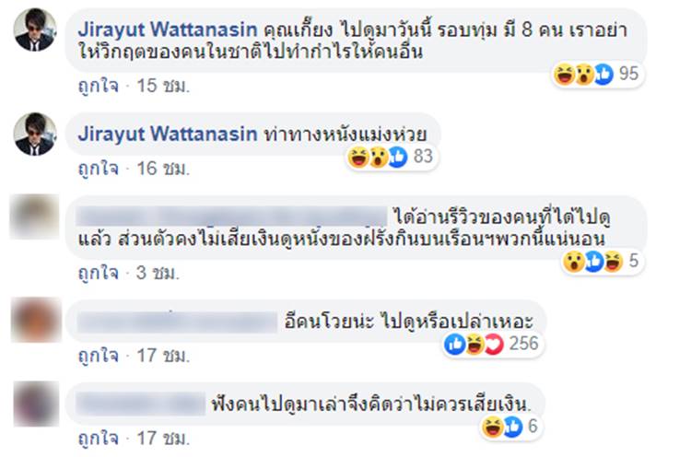Click the heart reaction next to 256

[x=494, y=345]
